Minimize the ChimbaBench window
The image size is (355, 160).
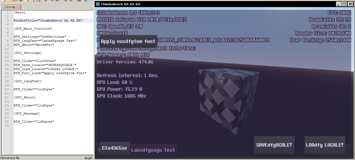coord(339,4)
